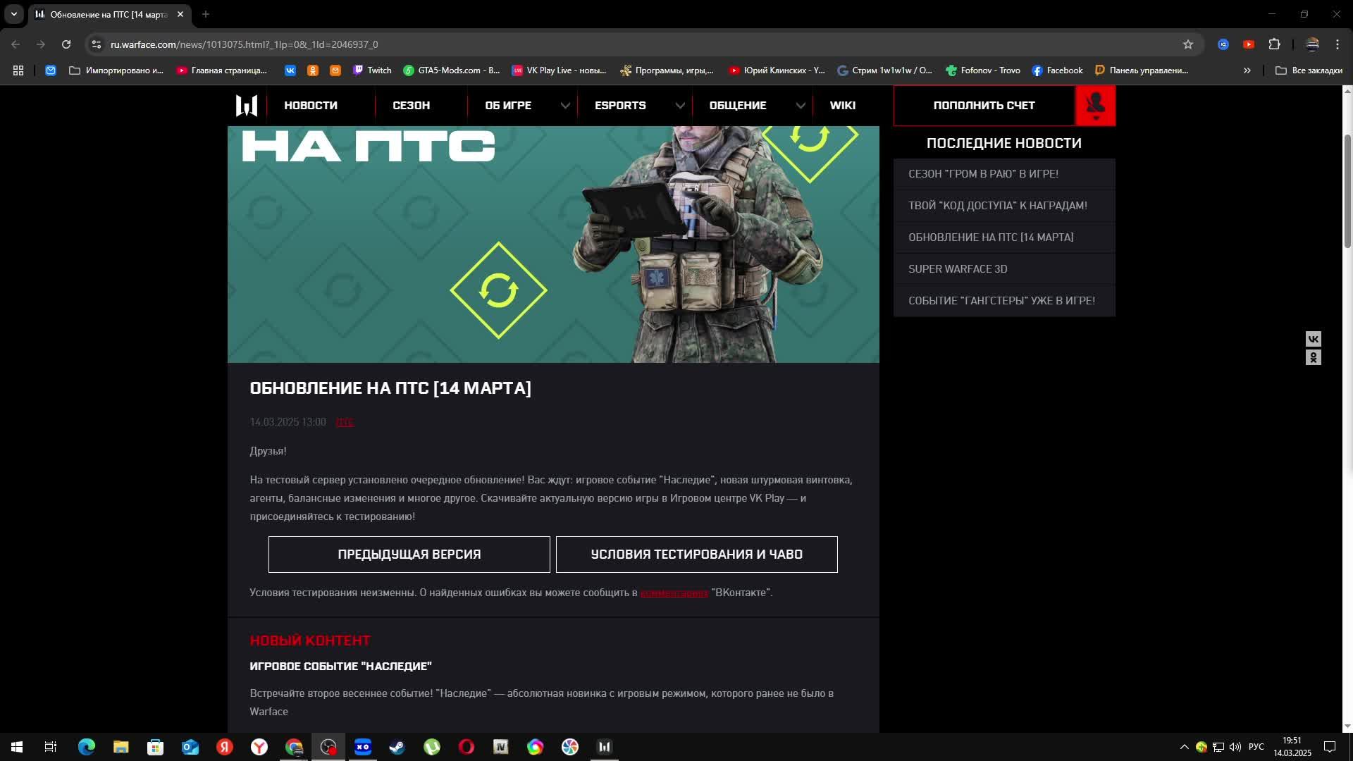Open the ПТС tag link
Image resolution: width=1353 pixels, height=761 pixels.
(345, 422)
